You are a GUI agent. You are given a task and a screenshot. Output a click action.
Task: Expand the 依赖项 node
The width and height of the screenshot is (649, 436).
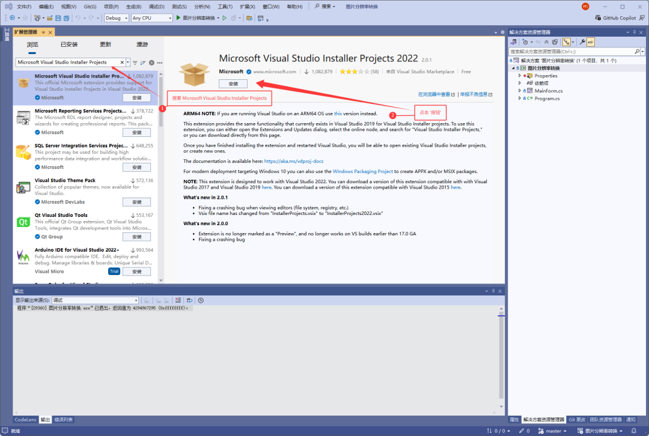pos(519,83)
